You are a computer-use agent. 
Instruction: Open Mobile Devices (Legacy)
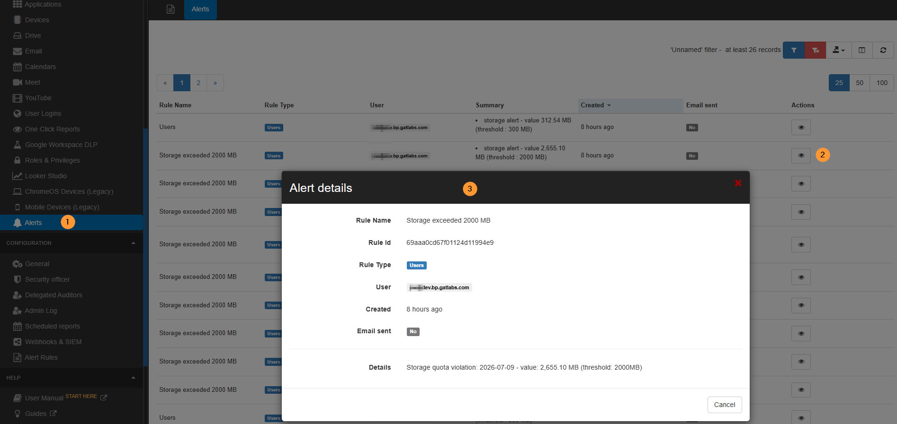(62, 207)
